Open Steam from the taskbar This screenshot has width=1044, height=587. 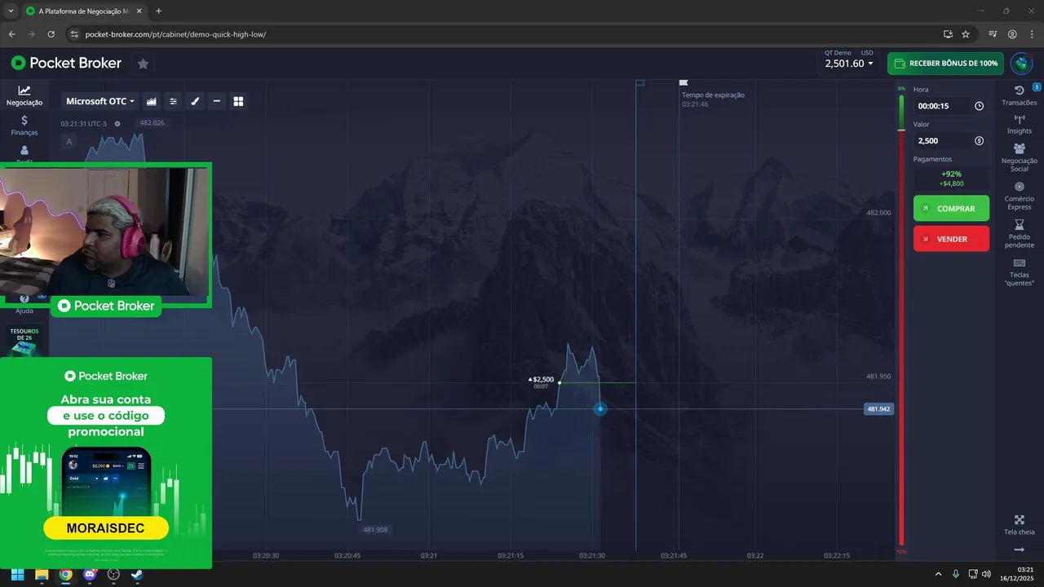(x=137, y=574)
